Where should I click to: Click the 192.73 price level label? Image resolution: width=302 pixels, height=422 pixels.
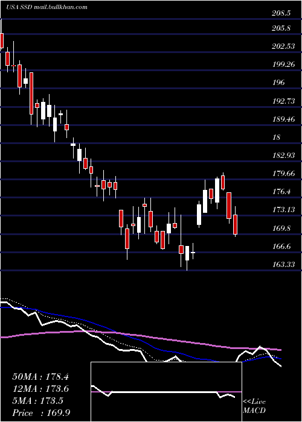[284, 101]
